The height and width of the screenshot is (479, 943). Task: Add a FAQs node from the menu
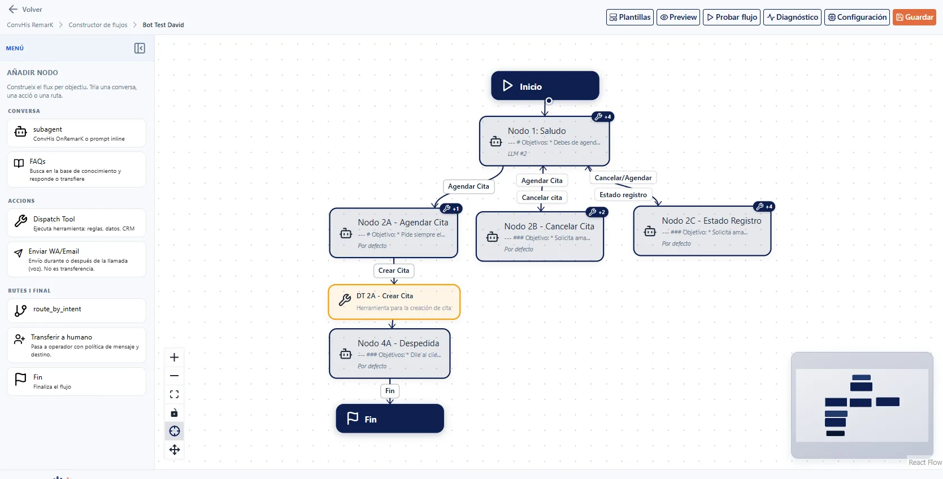click(x=76, y=169)
